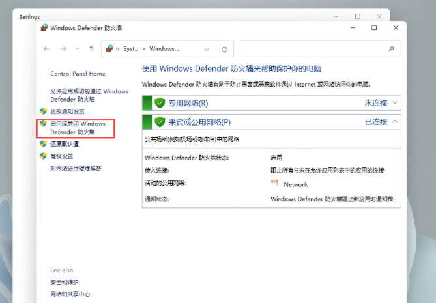This screenshot has height=303, width=436.
Task: Go up one level arrow
Action: coord(91,49)
